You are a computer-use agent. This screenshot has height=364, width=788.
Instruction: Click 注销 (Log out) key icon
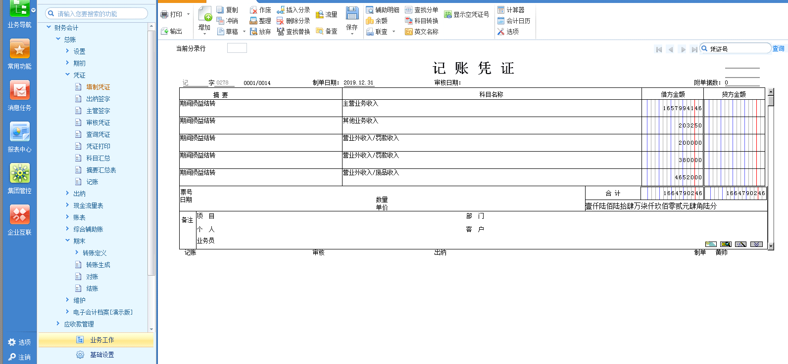point(12,357)
